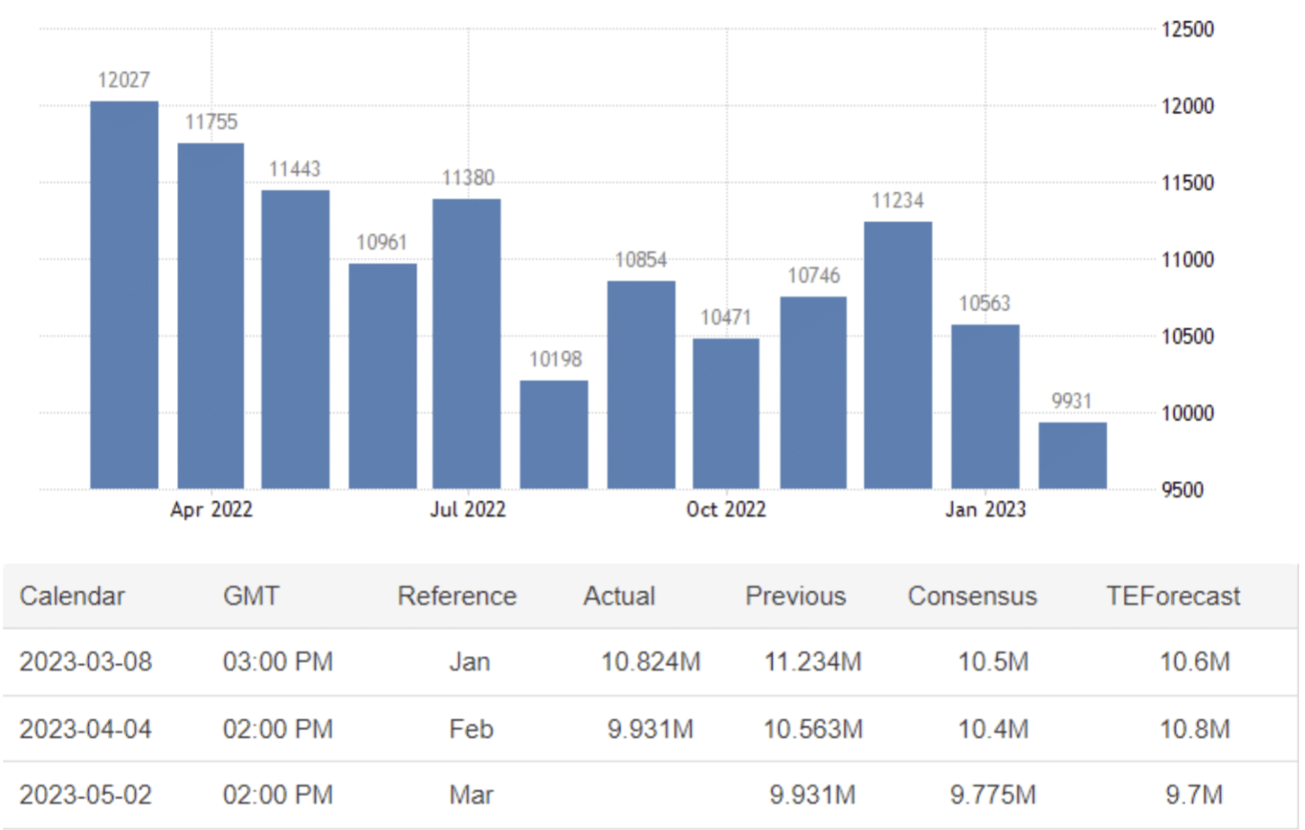This screenshot has width=1305, height=830.
Task: Select the 11755 bar in the chart
Action: coord(210,316)
